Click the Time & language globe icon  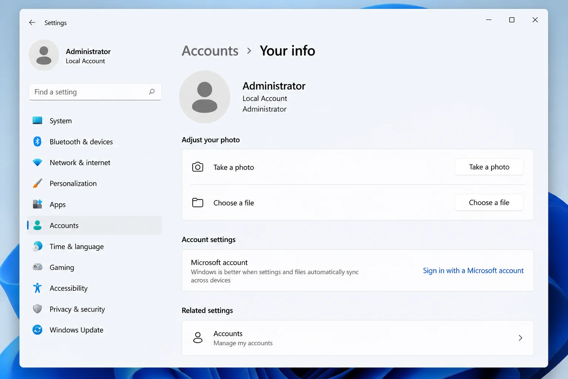[37, 246]
